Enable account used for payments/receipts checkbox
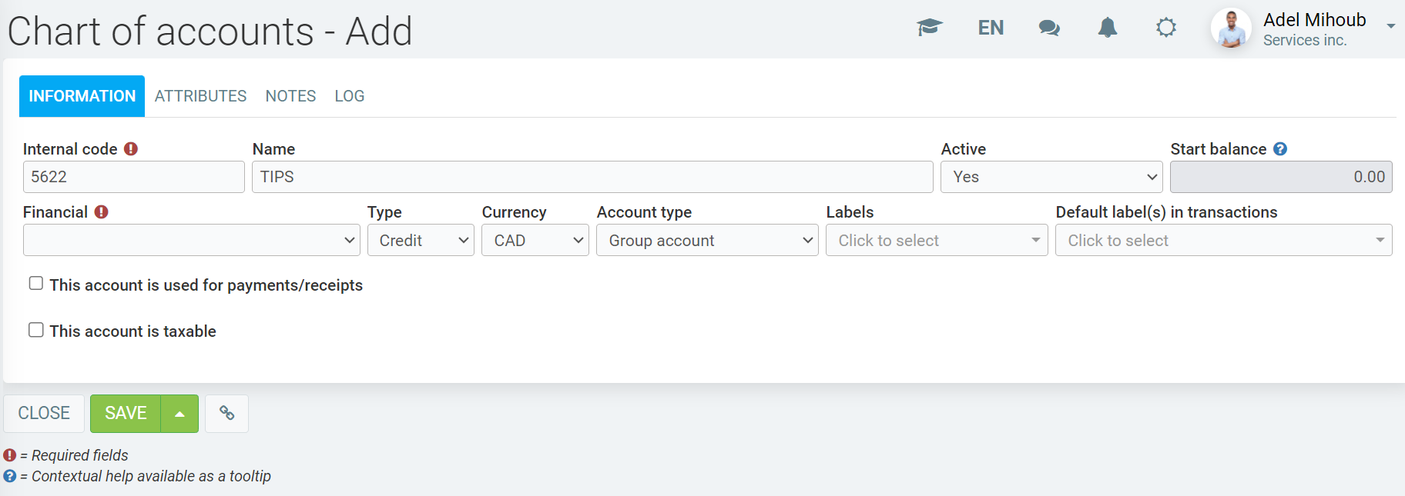The height and width of the screenshot is (496, 1405). point(36,284)
